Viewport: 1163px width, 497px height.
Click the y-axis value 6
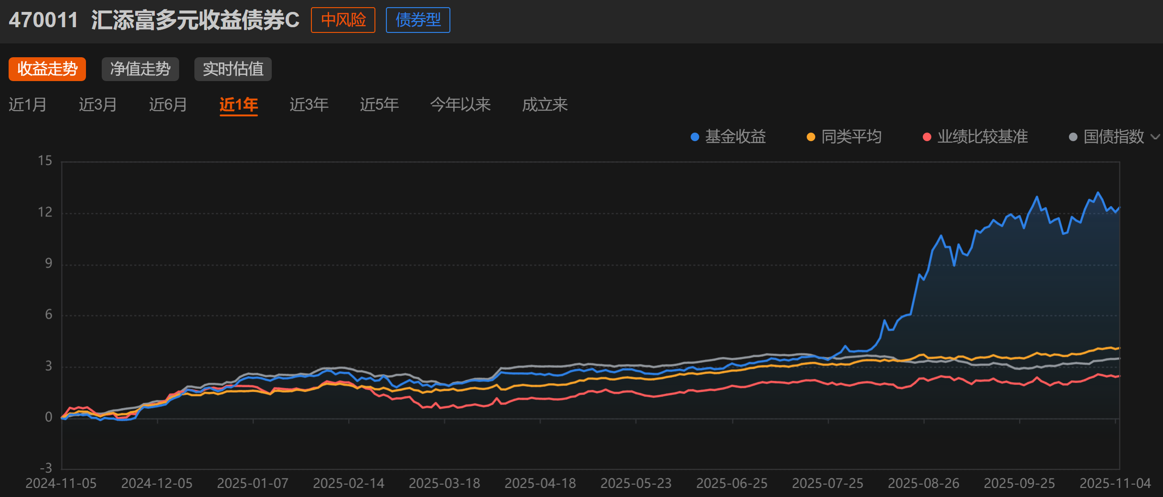49,315
